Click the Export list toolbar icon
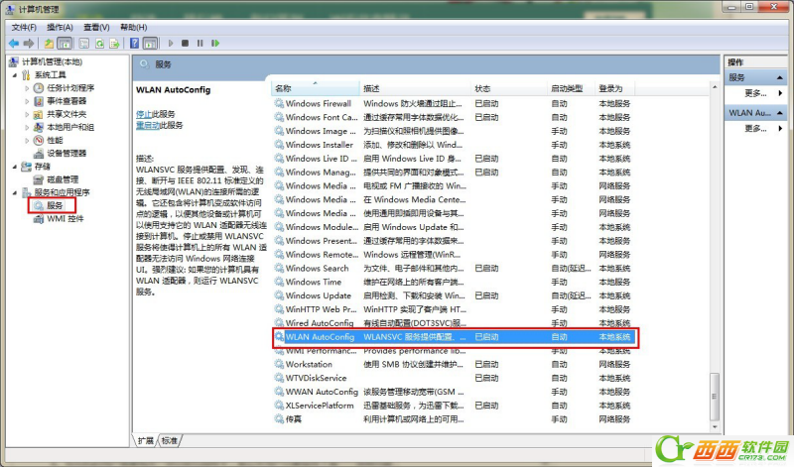 coord(114,44)
